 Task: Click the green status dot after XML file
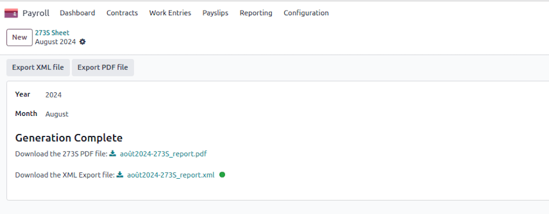[222, 175]
